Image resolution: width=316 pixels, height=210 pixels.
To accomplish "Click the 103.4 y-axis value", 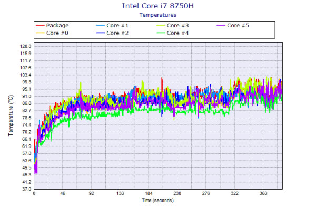I will click(x=26, y=75).
